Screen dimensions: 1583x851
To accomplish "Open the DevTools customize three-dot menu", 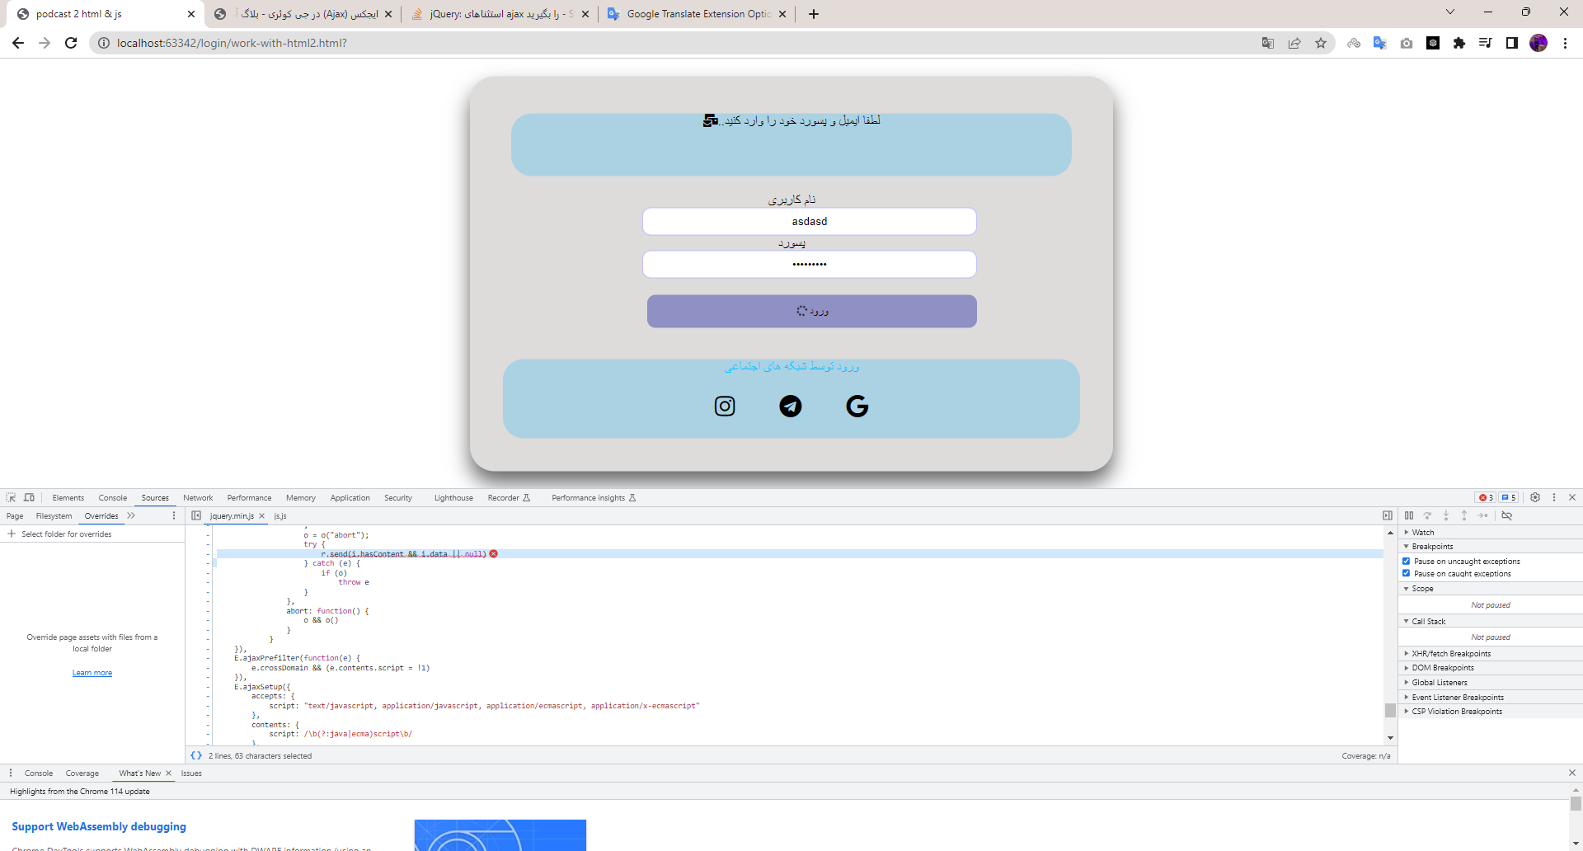I will click(1554, 497).
